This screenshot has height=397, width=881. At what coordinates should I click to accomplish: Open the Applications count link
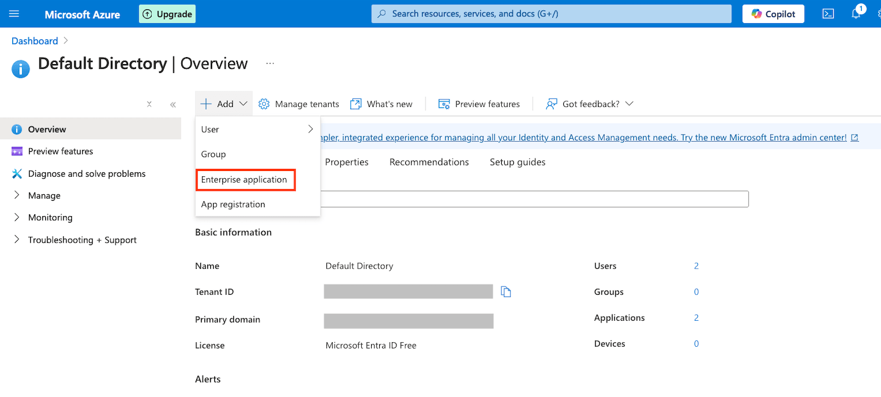696,318
